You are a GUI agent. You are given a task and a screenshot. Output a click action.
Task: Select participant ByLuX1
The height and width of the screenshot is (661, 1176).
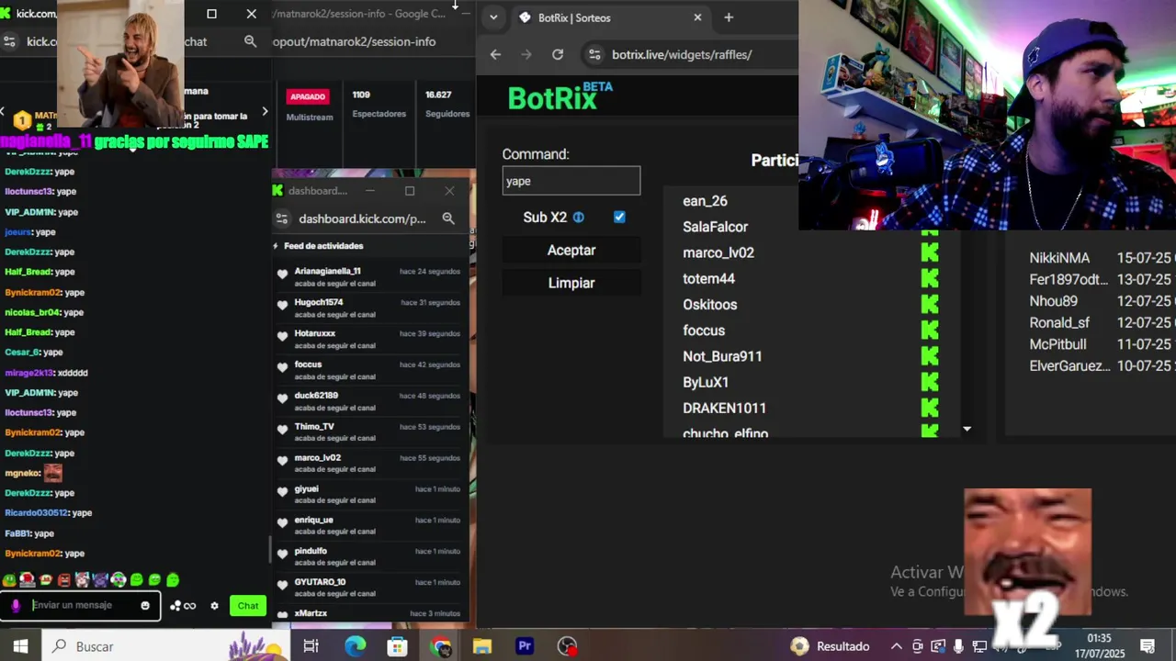tap(706, 382)
